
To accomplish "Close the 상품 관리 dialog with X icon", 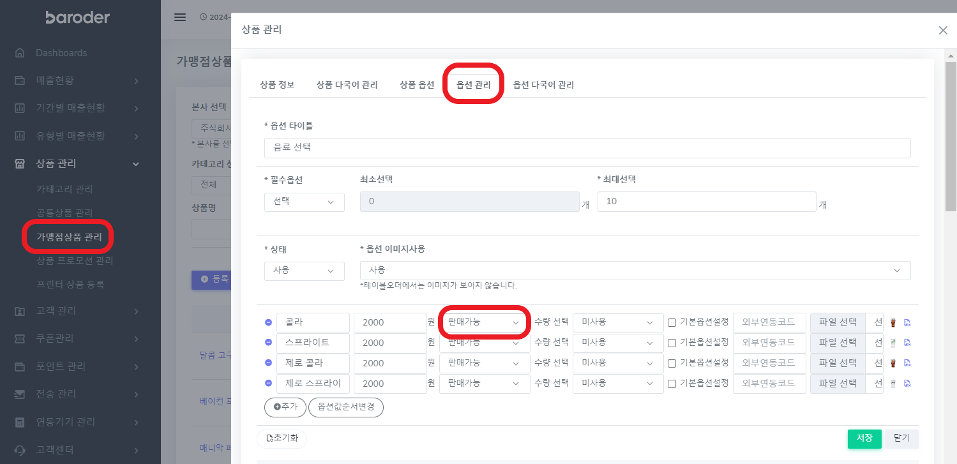I will point(943,30).
